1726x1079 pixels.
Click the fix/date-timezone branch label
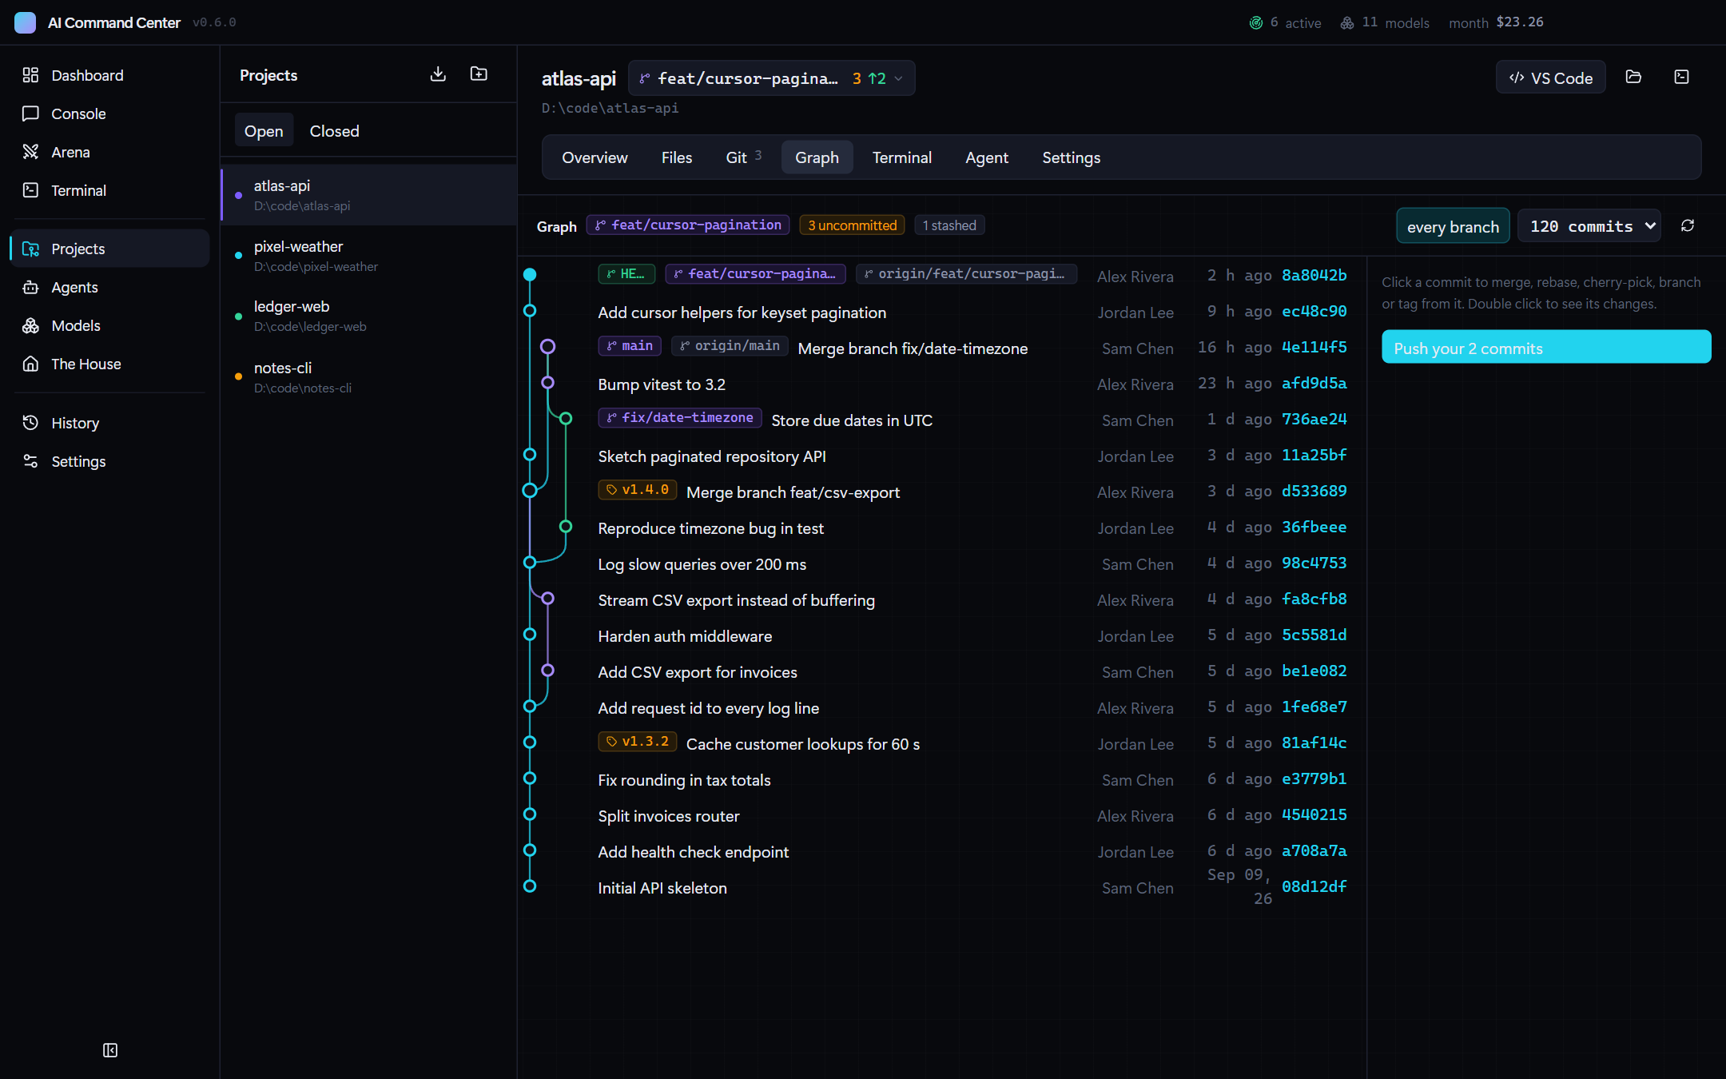pyautogui.click(x=680, y=418)
